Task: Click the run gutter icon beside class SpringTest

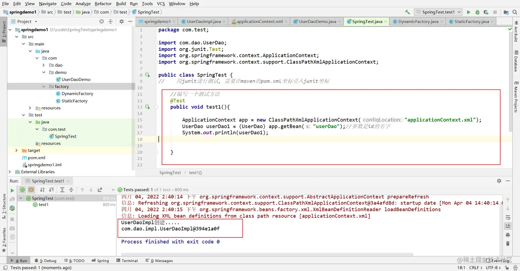Action: click(x=148, y=75)
